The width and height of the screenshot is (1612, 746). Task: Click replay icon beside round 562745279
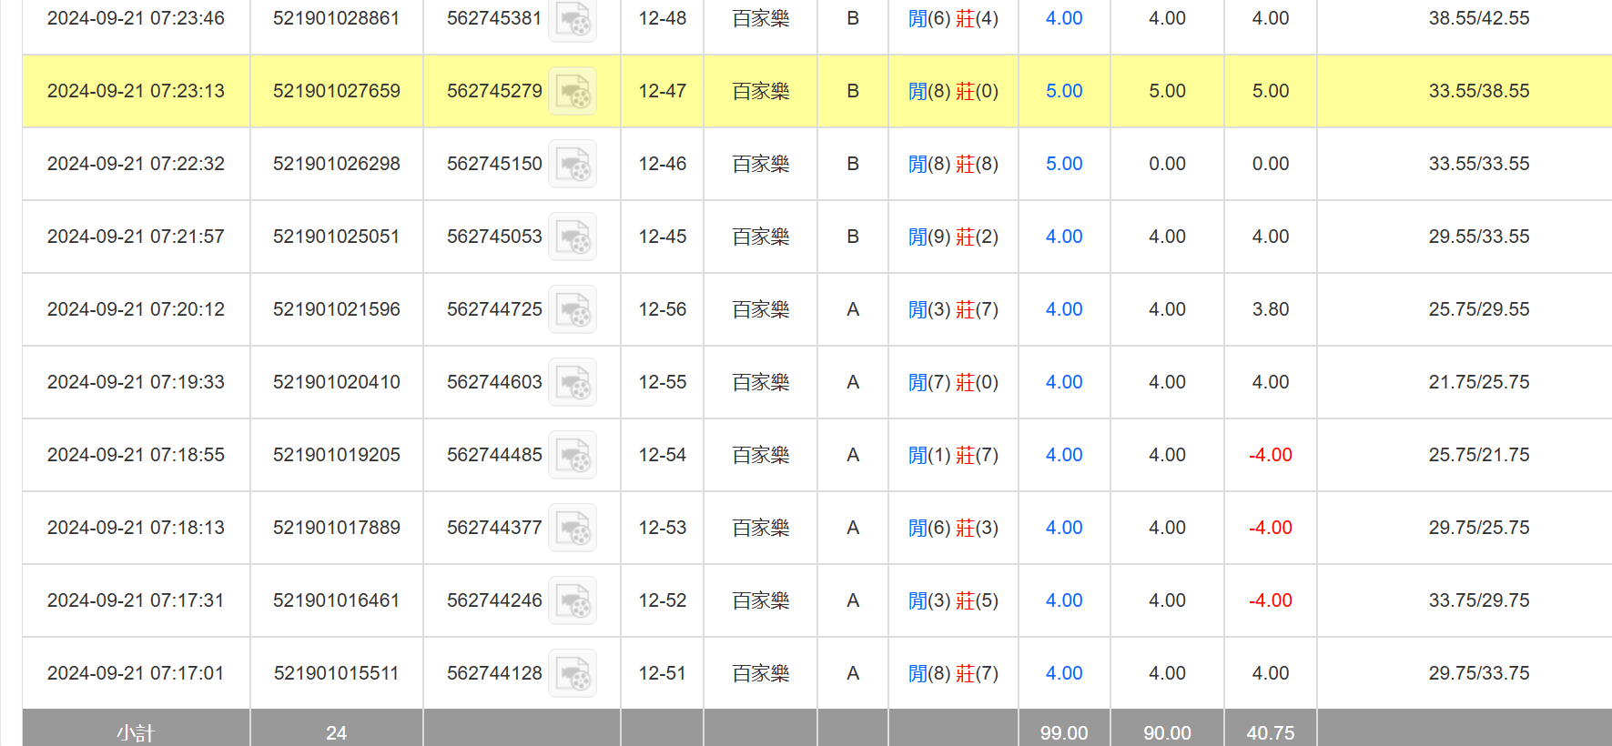[x=573, y=92]
